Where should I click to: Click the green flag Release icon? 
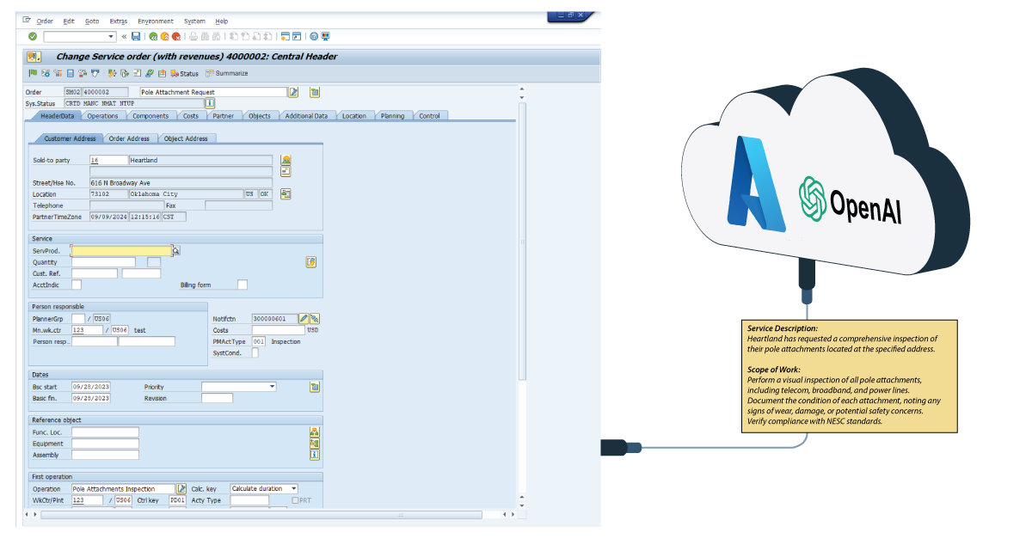pyautogui.click(x=33, y=73)
